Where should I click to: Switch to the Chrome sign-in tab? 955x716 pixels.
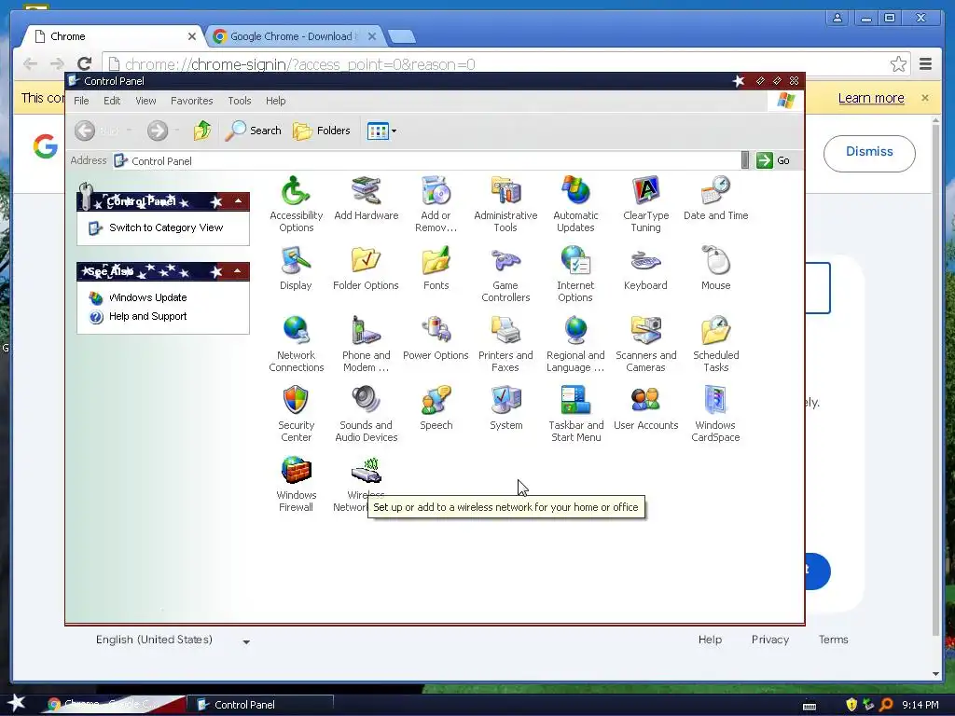click(113, 36)
